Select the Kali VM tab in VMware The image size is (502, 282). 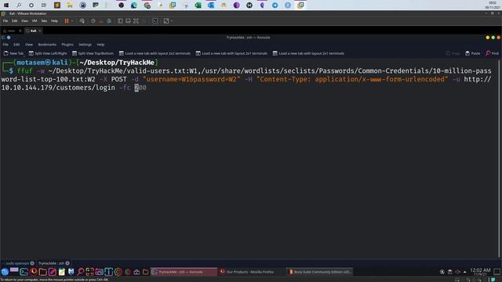coord(33,31)
